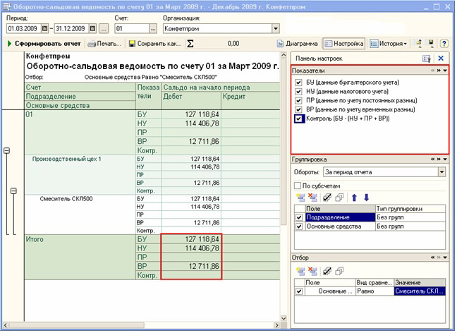Click the report vertical scrollbar up arrow

[x=284, y=54]
